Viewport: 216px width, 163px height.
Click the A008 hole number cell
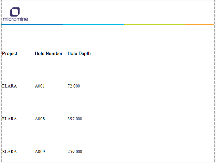tap(40, 119)
